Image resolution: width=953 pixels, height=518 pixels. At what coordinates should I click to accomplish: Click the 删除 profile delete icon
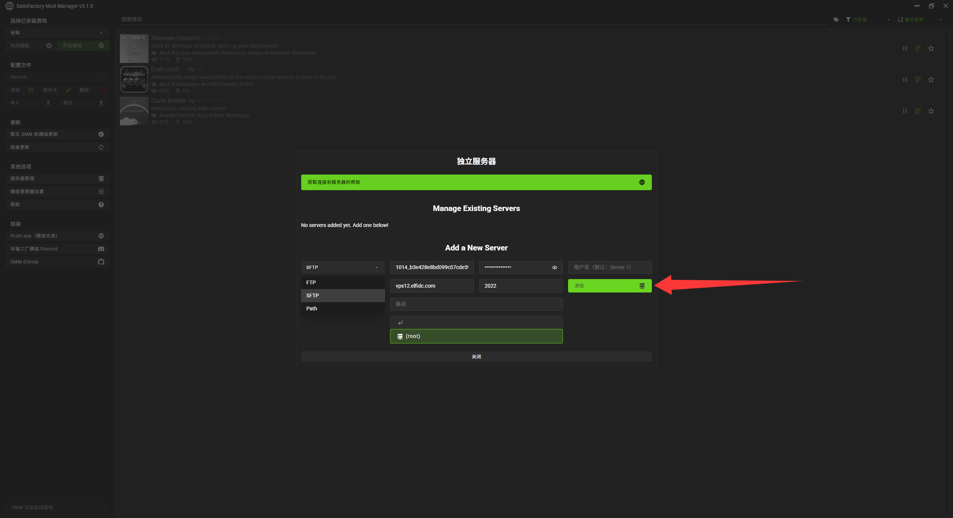(102, 90)
